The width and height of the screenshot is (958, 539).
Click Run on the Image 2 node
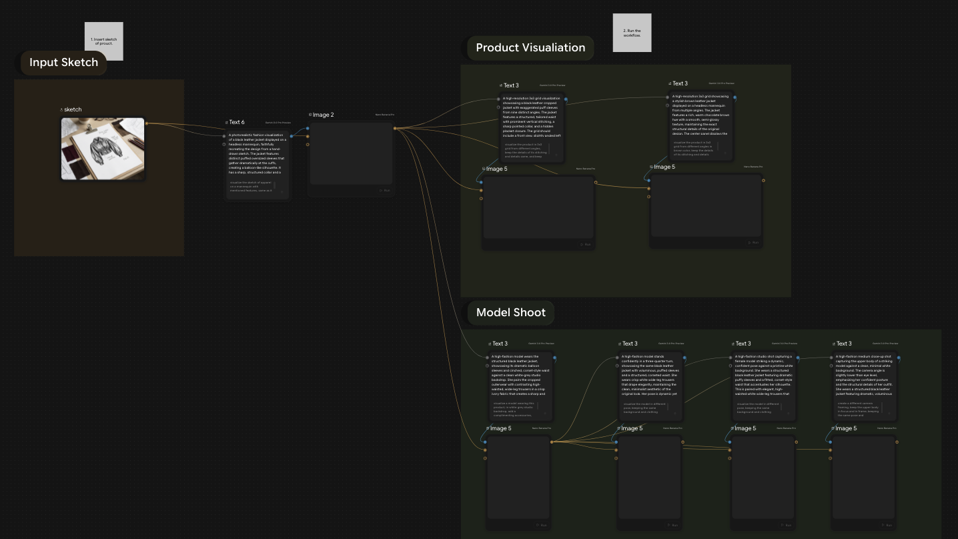tap(385, 190)
